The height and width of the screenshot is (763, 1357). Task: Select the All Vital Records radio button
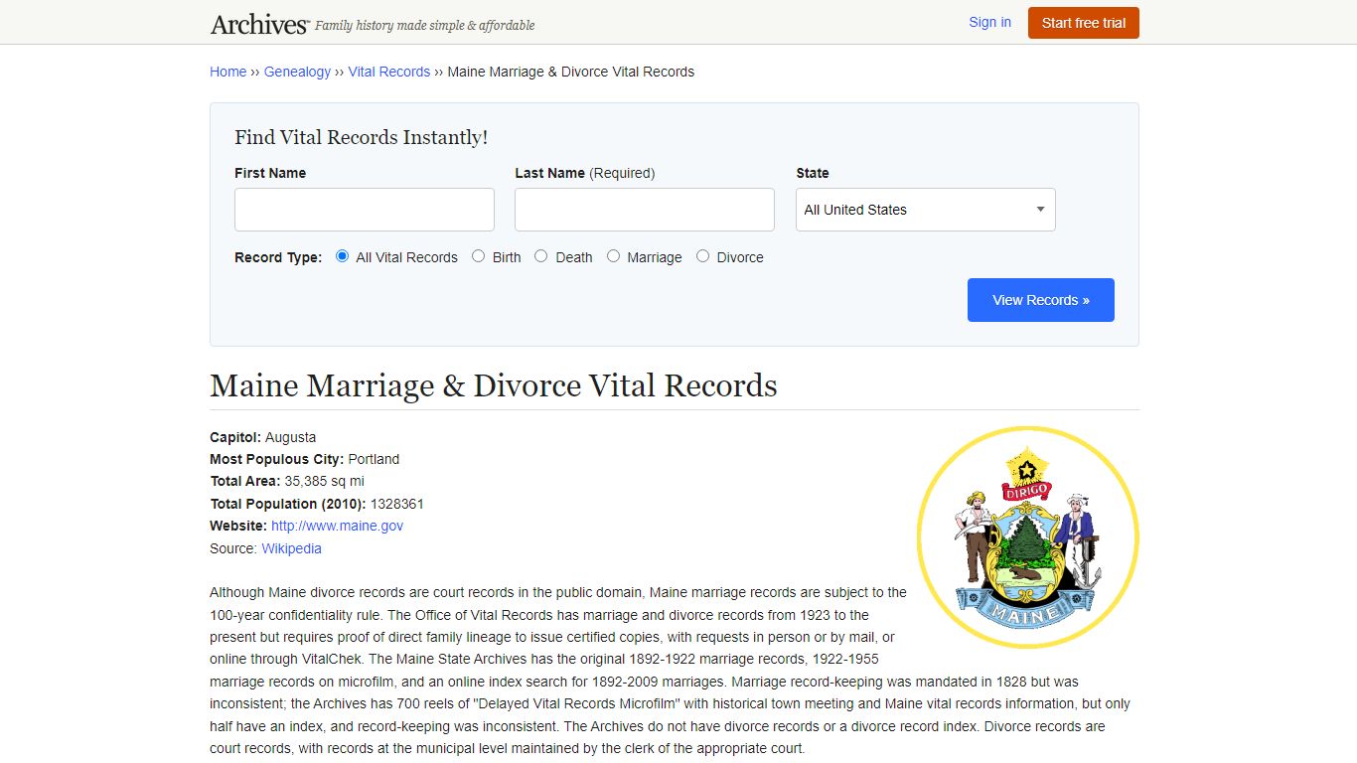click(x=342, y=256)
